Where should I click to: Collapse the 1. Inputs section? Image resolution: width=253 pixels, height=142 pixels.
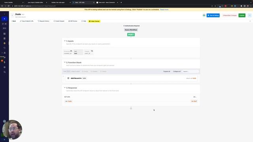(x=65, y=41)
